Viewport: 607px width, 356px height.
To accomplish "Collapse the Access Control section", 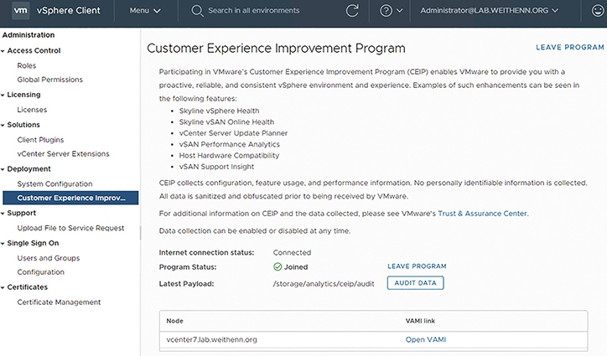I will [3, 51].
